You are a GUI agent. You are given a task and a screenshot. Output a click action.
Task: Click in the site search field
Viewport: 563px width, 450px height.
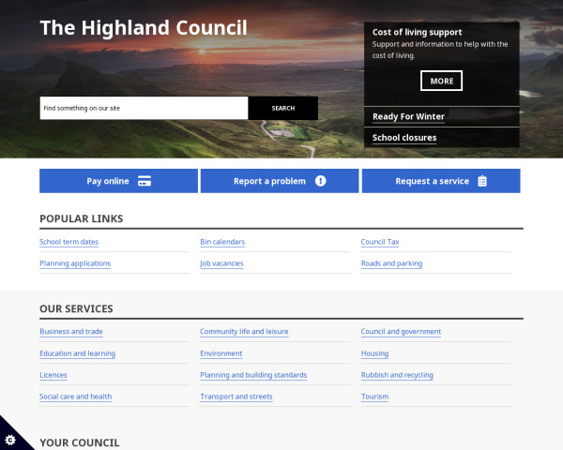144,108
